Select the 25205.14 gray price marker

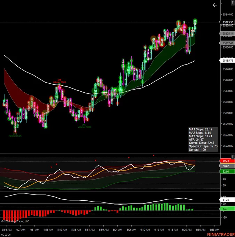(x=227, y=33)
